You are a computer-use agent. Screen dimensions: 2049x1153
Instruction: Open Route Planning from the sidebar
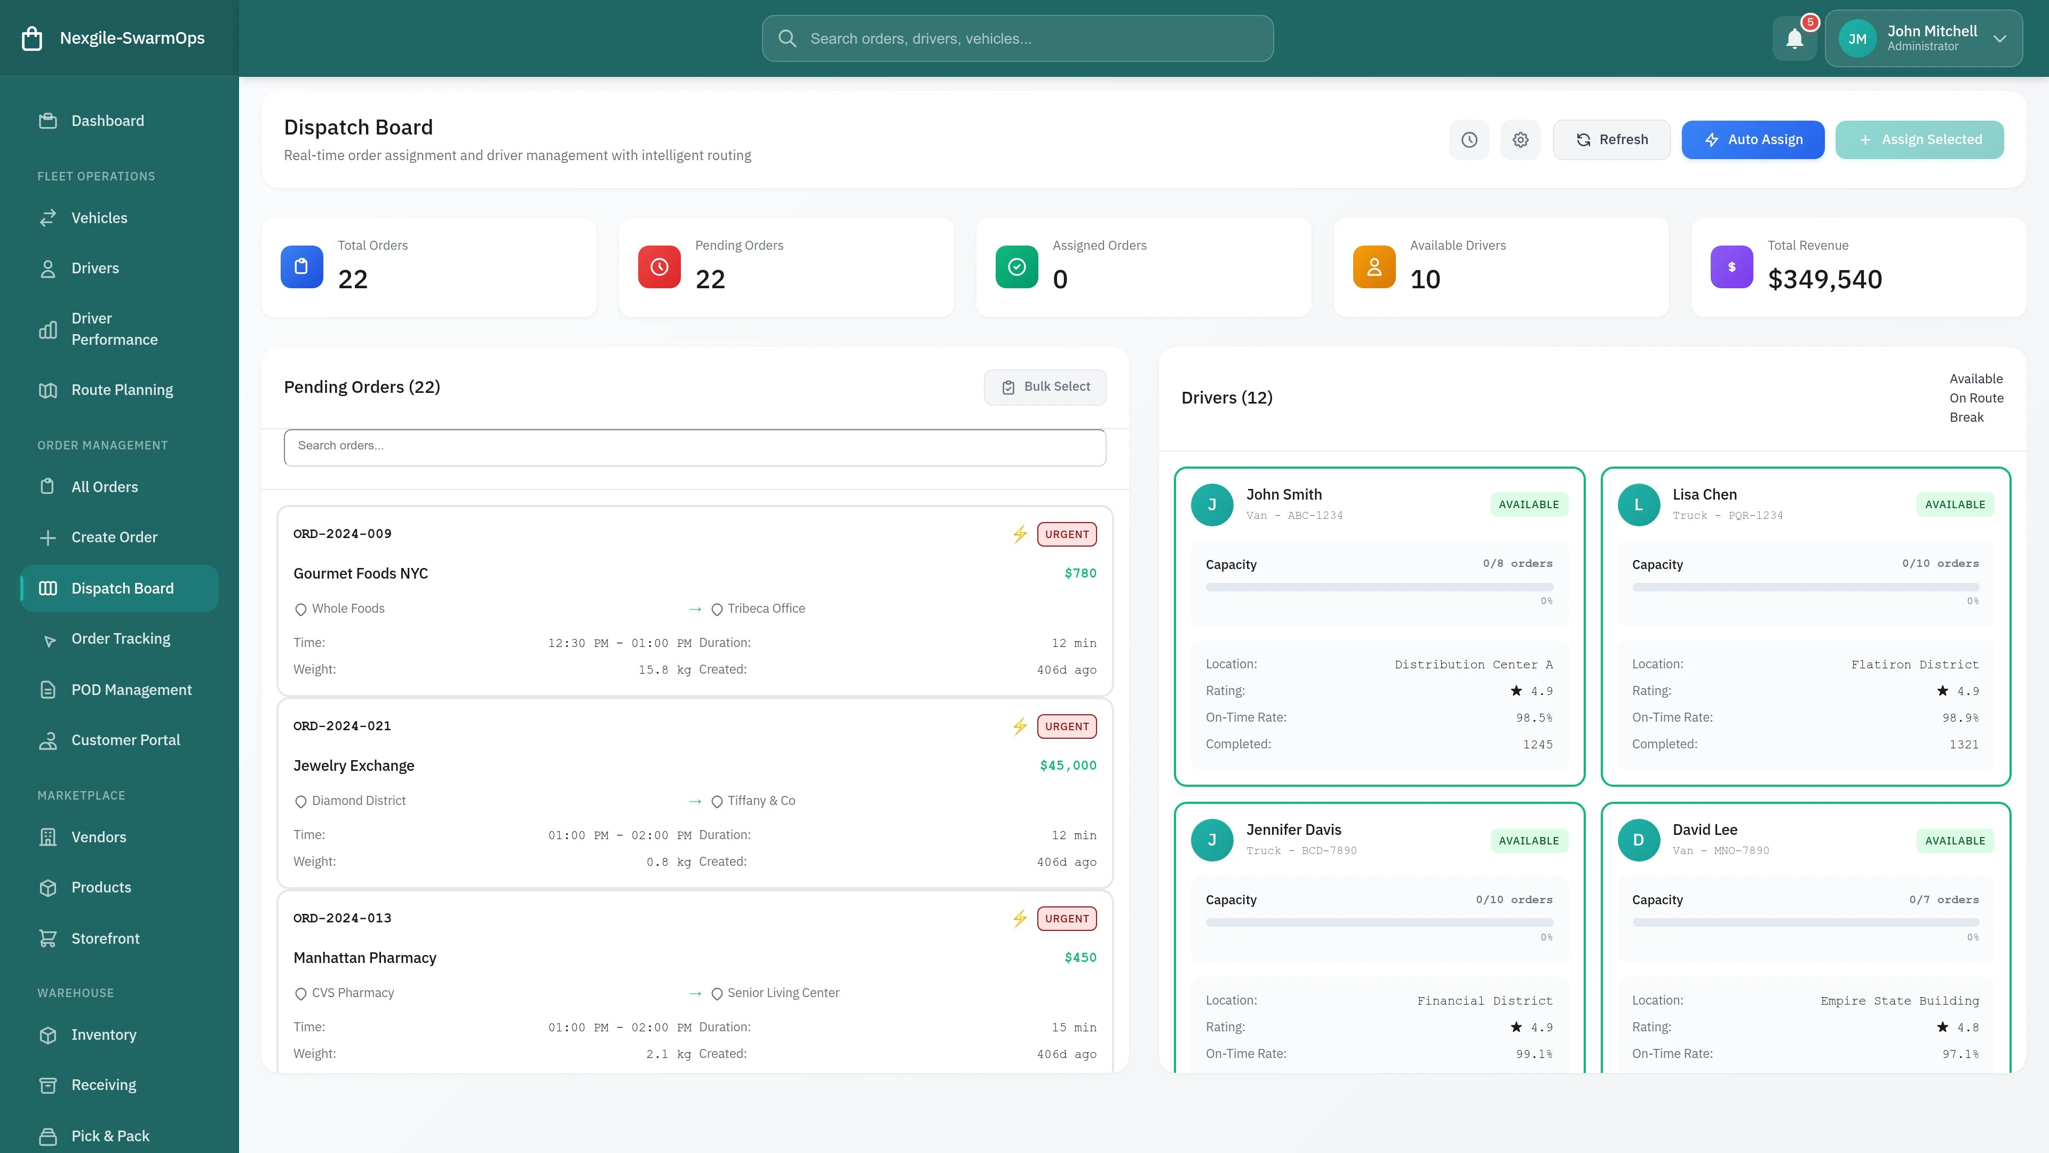[x=121, y=389]
